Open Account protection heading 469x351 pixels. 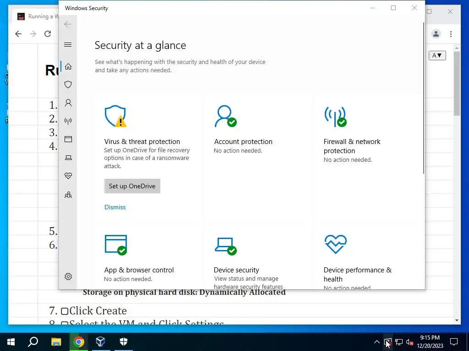(243, 142)
